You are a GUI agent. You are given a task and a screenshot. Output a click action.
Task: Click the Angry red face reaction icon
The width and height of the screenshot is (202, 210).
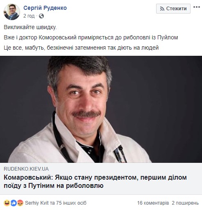pos(20,203)
